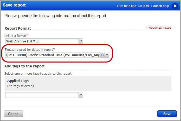Turn help tips Off

[x=146, y=6]
